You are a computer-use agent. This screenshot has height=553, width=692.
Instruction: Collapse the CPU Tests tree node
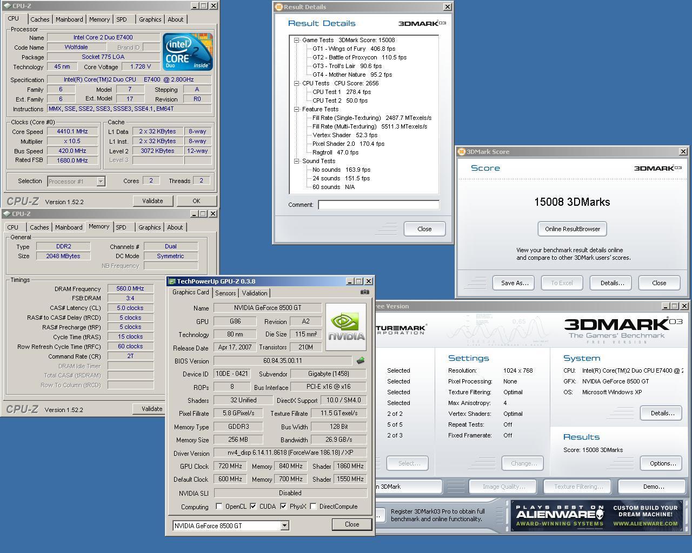tap(297, 83)
